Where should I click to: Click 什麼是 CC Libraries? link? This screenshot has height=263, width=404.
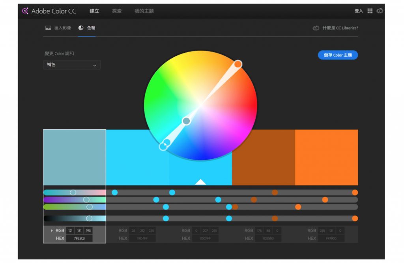pyautogui.click(x=340, y=28)
